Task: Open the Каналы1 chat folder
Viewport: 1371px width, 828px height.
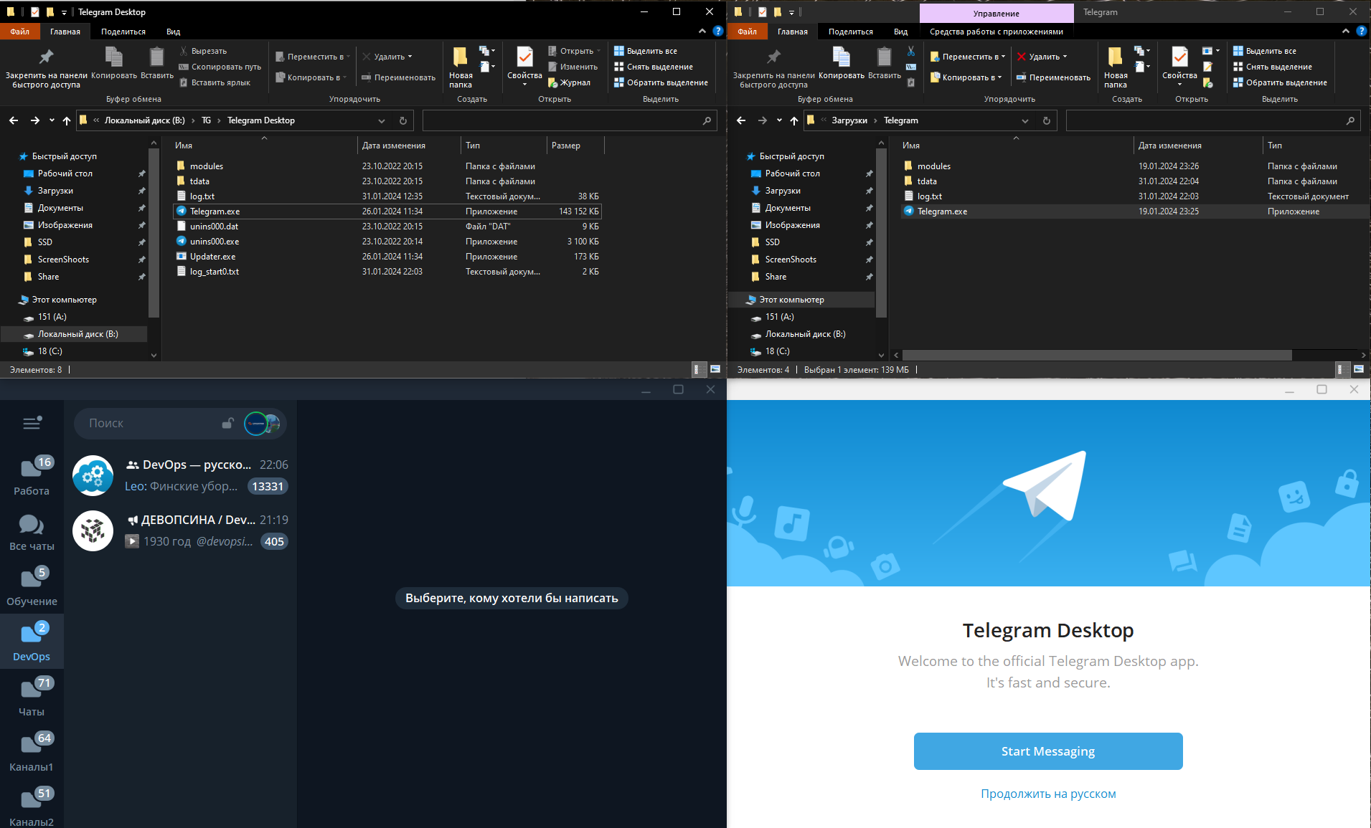Action: [32, 752]
